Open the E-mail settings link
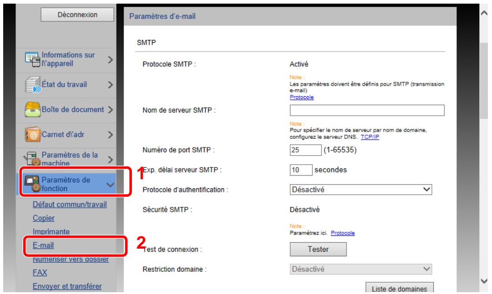Image resolution: width=492 pixels, height=294 pixels. click(43, 245)
